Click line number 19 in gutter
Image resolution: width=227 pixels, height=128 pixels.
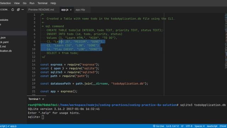point(34,84)
